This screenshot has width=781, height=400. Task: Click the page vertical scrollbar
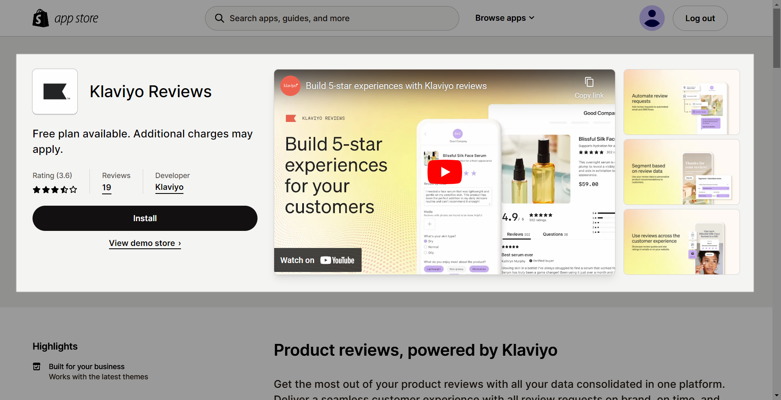(x=777, y=39)
